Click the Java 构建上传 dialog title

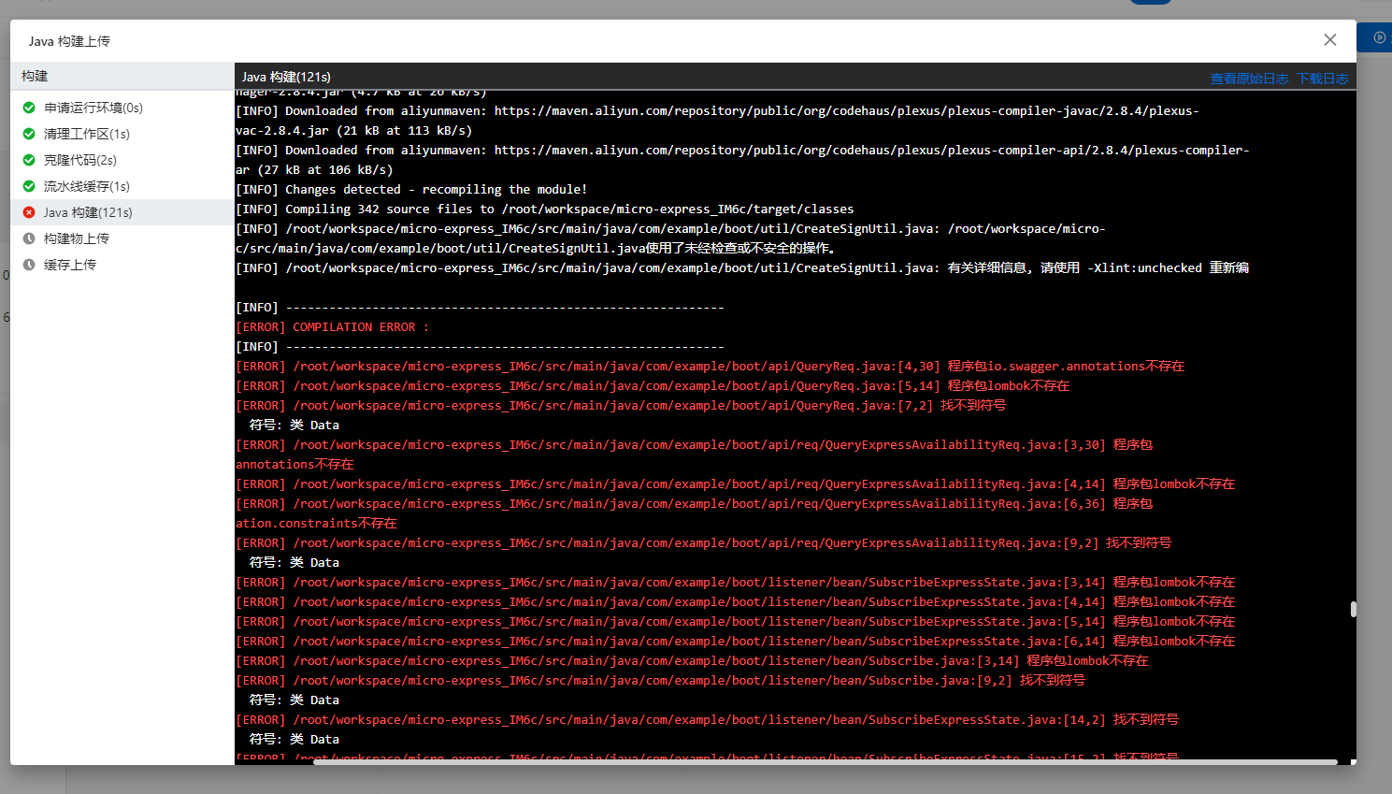pyautogui.click(x=69, y=41)
